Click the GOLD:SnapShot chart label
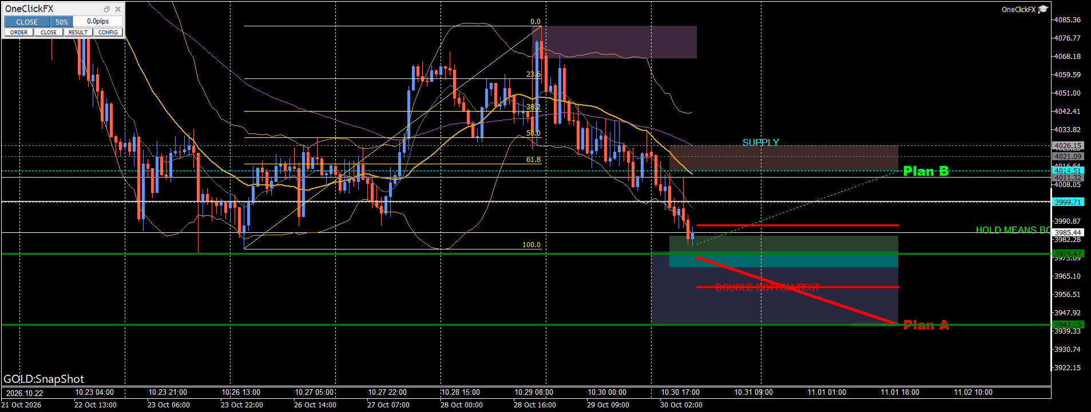Screen dimensions: 1091x412 point(44,379)
